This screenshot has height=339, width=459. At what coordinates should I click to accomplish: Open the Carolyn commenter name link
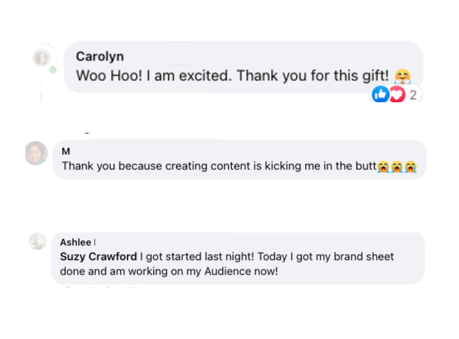click(x=100, y=56)
